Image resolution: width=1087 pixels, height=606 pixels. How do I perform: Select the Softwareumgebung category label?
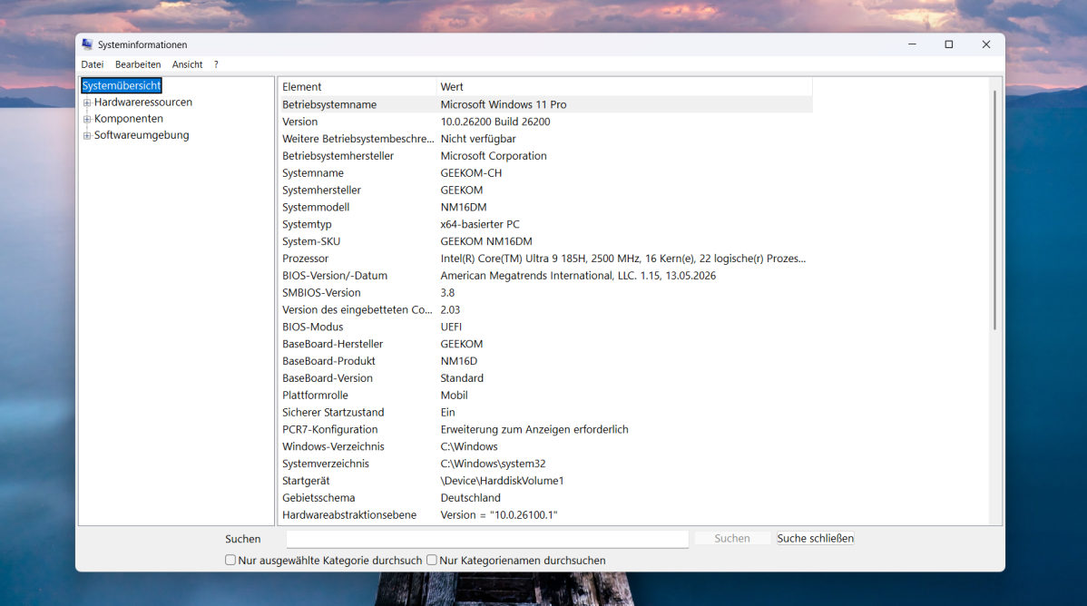pos(142,135)
